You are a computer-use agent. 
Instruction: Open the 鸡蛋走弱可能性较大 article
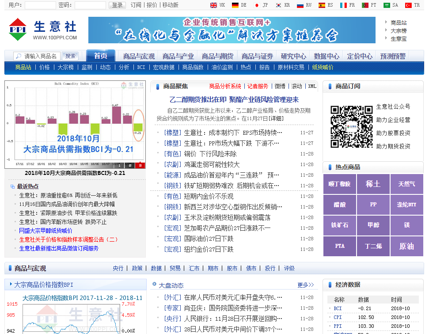pyautogui.click(x=212, y=164)
